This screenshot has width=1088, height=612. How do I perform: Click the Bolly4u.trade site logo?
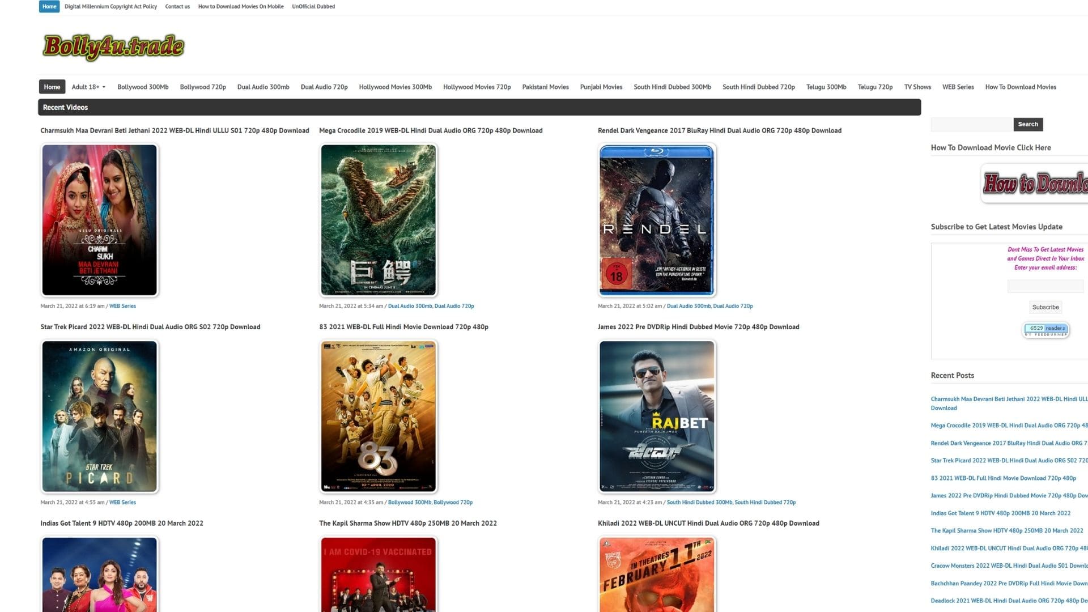tap(113, 46)
